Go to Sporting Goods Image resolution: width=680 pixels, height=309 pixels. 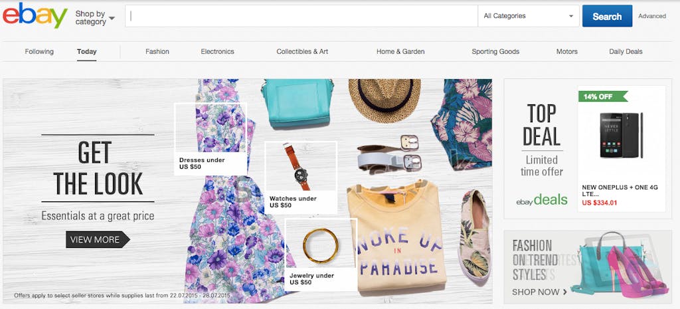pos(495,52)
